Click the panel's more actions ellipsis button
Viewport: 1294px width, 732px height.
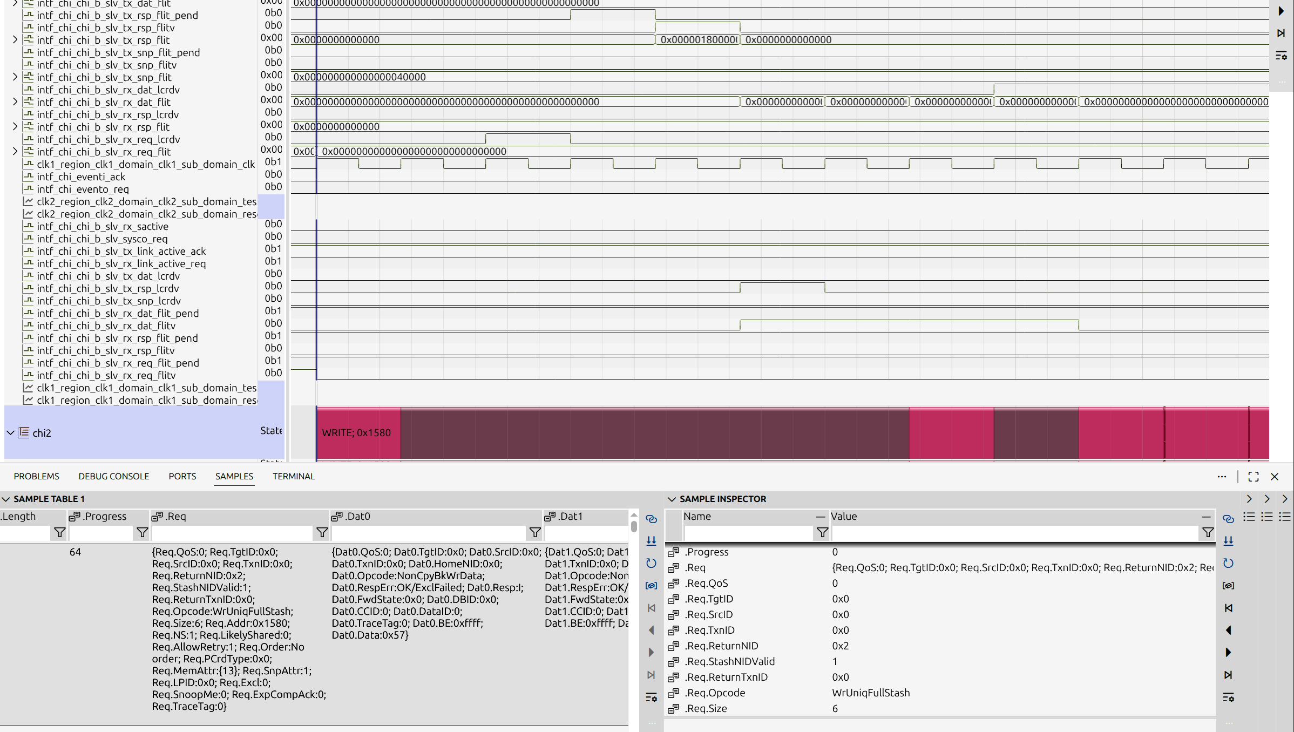point(1222,476)
